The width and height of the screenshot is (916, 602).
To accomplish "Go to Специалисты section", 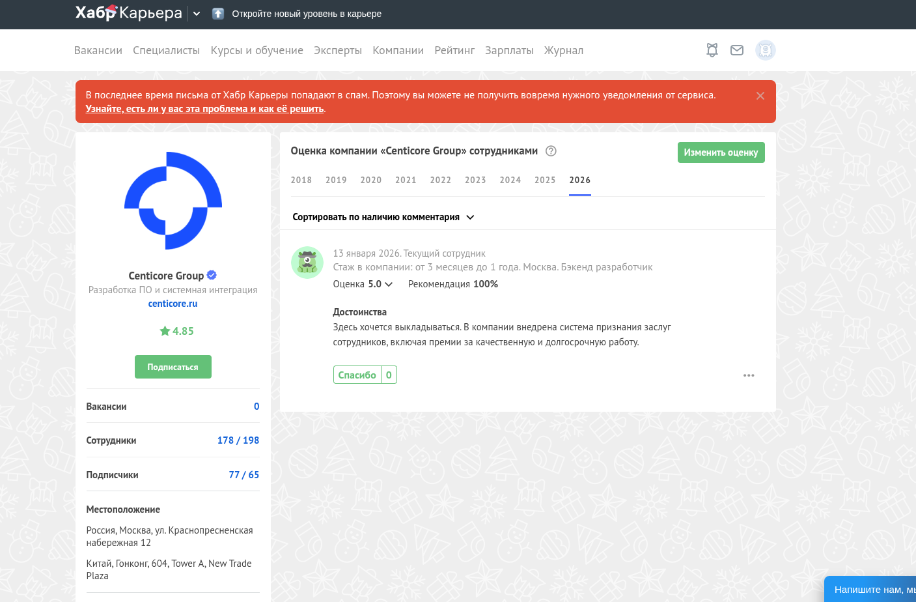I will 167,50.
